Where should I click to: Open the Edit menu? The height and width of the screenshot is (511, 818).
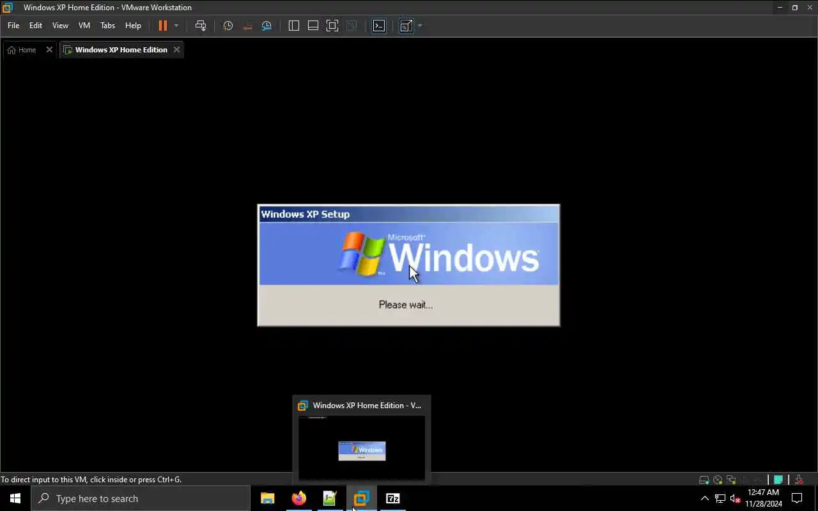click(36, 26)
